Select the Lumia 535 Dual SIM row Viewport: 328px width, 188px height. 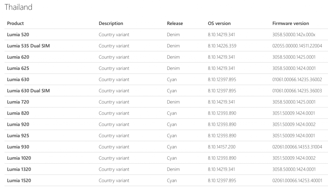coord(166,46)
